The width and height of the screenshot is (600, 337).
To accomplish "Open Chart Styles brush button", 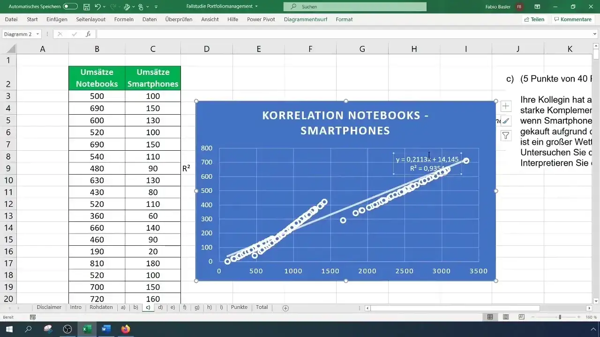I will [506, 121].
